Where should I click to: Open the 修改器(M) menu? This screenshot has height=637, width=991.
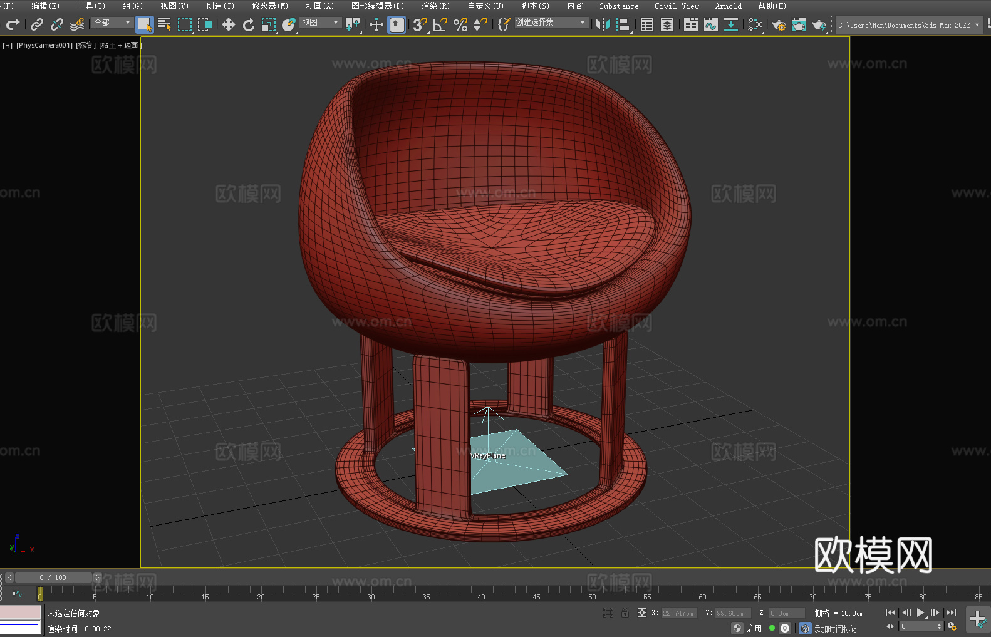tap(270, 6)
